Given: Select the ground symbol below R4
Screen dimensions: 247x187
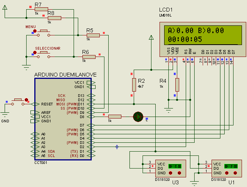Looking at the screenshot, I should tap(168, 110).
